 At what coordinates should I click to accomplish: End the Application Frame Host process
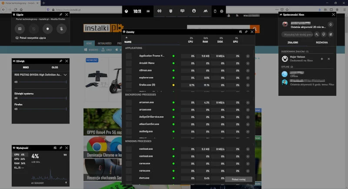pos(248,56)
